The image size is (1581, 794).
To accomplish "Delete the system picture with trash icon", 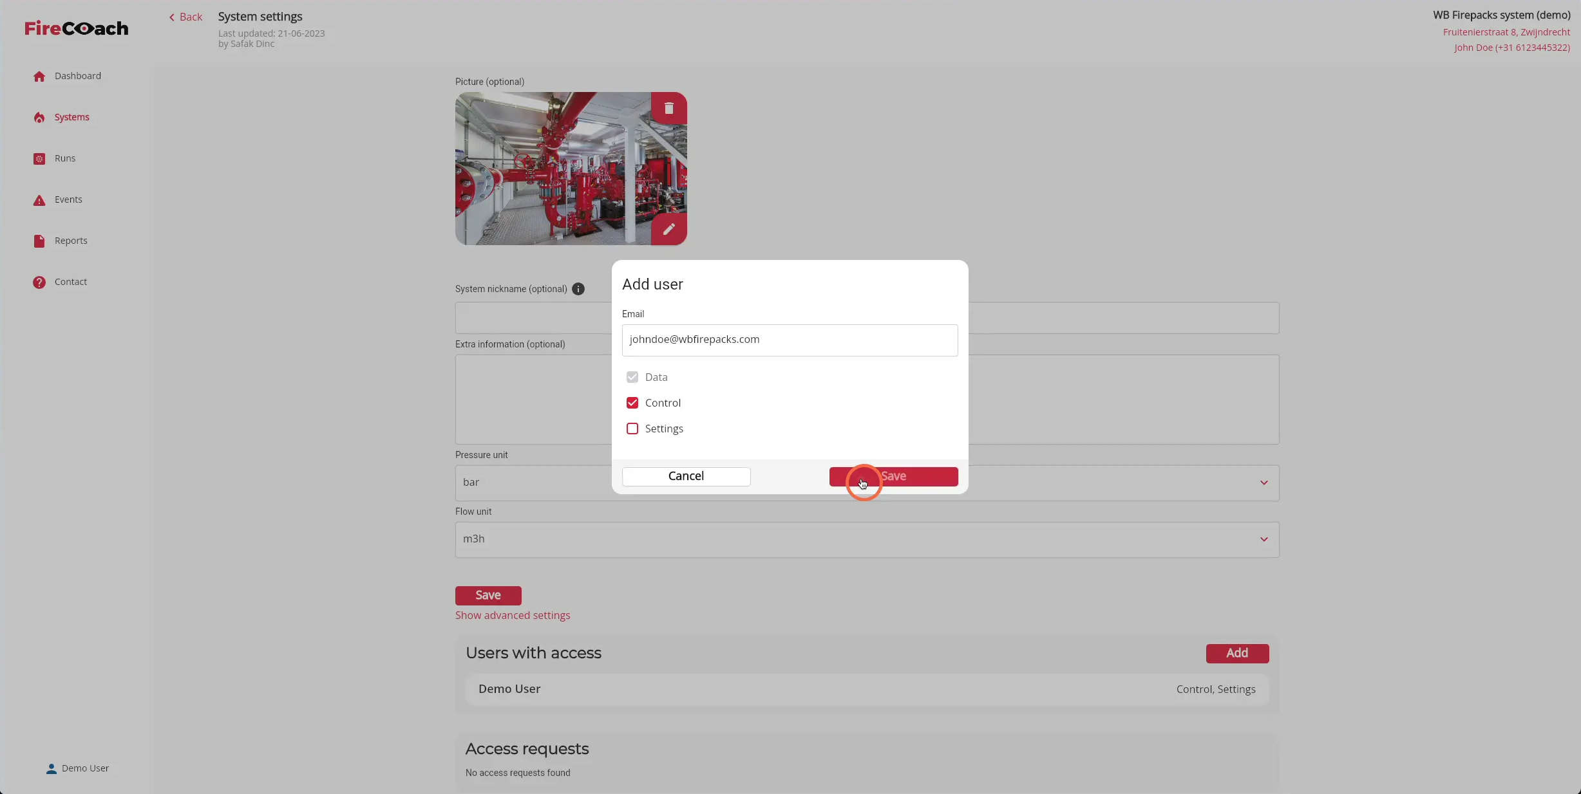I will pyautogui.click(x=668, y=108).
